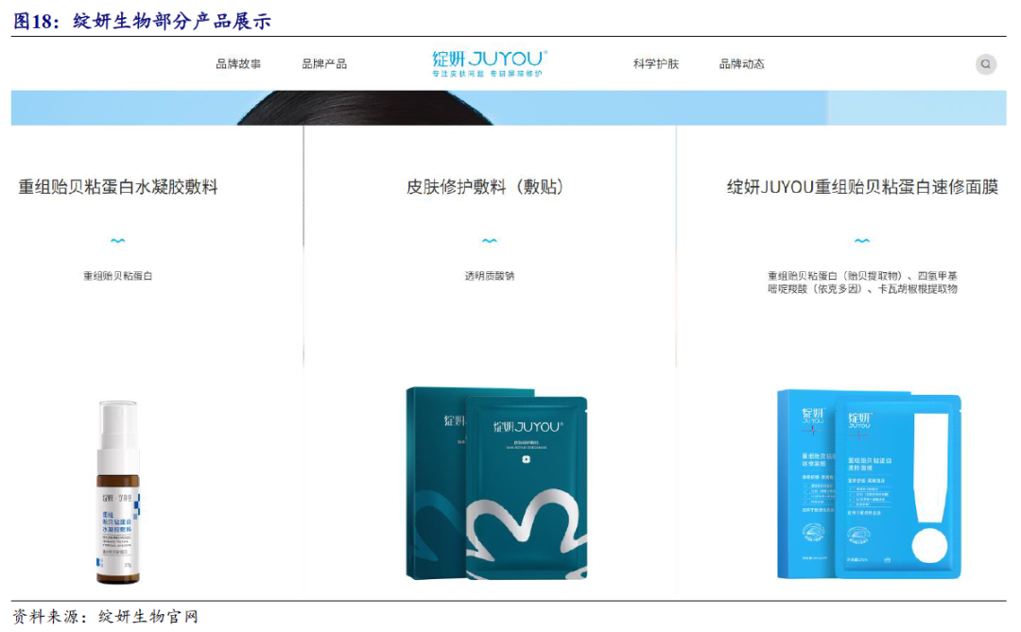The width and height of the screenshot is (1021, 632).
Task: Go to the 品牌动态 menu item
Action: tap(742, 64)
